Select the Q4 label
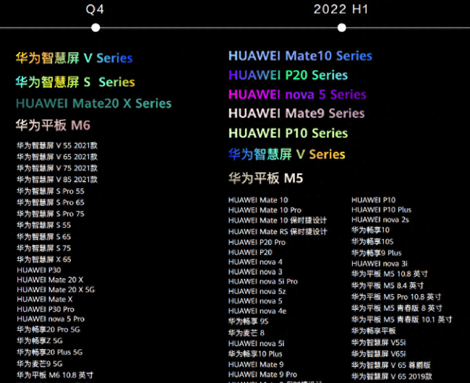The width and height of the screenshot is (470, 383). [x=95, y=9]
